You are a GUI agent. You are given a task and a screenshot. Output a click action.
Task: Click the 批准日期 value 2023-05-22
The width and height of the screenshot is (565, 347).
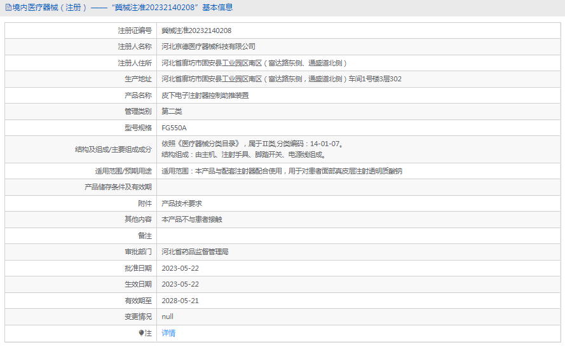click(x=180, y=268)
